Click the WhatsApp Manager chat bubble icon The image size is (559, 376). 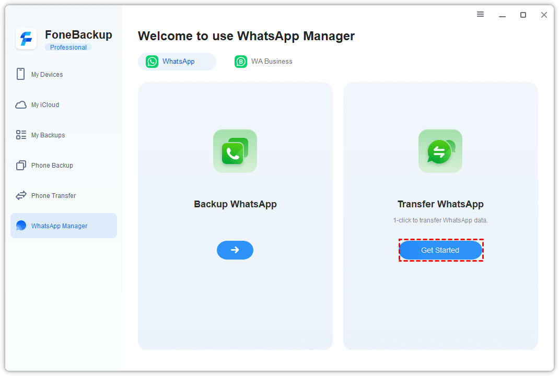21,225
